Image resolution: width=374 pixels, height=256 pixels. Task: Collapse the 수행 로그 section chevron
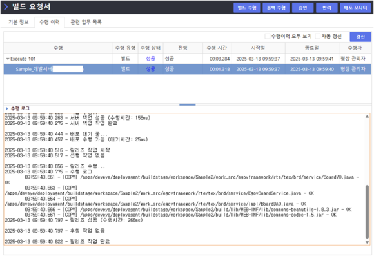click(6, 108)
